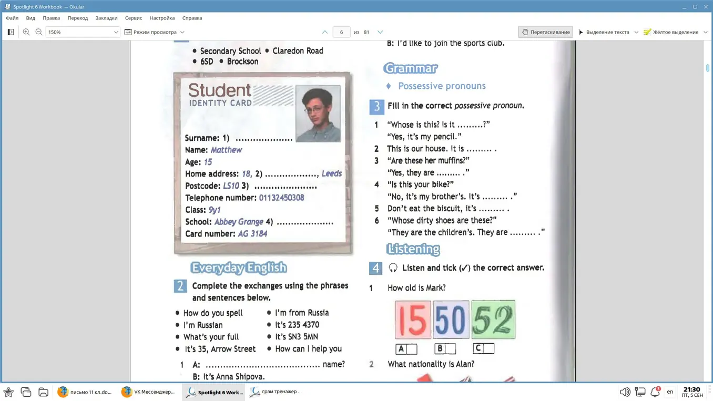
Task: Click the blue number 50 card
Action: (x=451, y=320)
